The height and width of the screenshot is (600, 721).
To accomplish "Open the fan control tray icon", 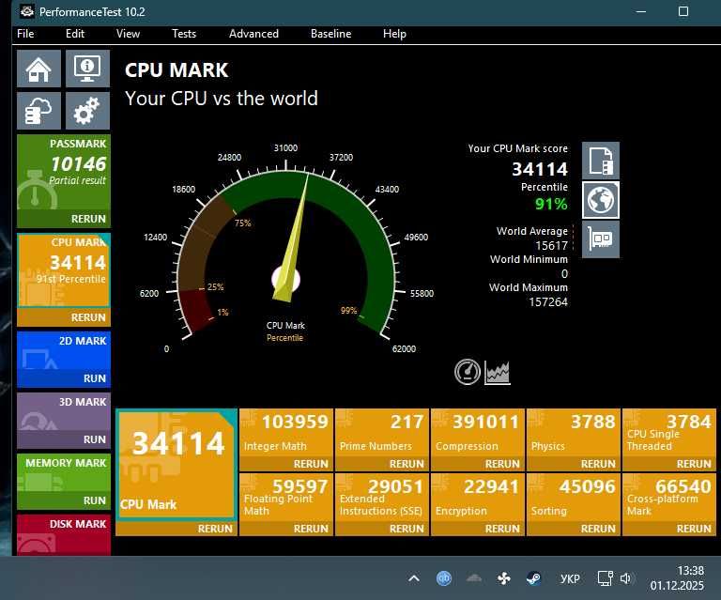I will coord(504,578).
